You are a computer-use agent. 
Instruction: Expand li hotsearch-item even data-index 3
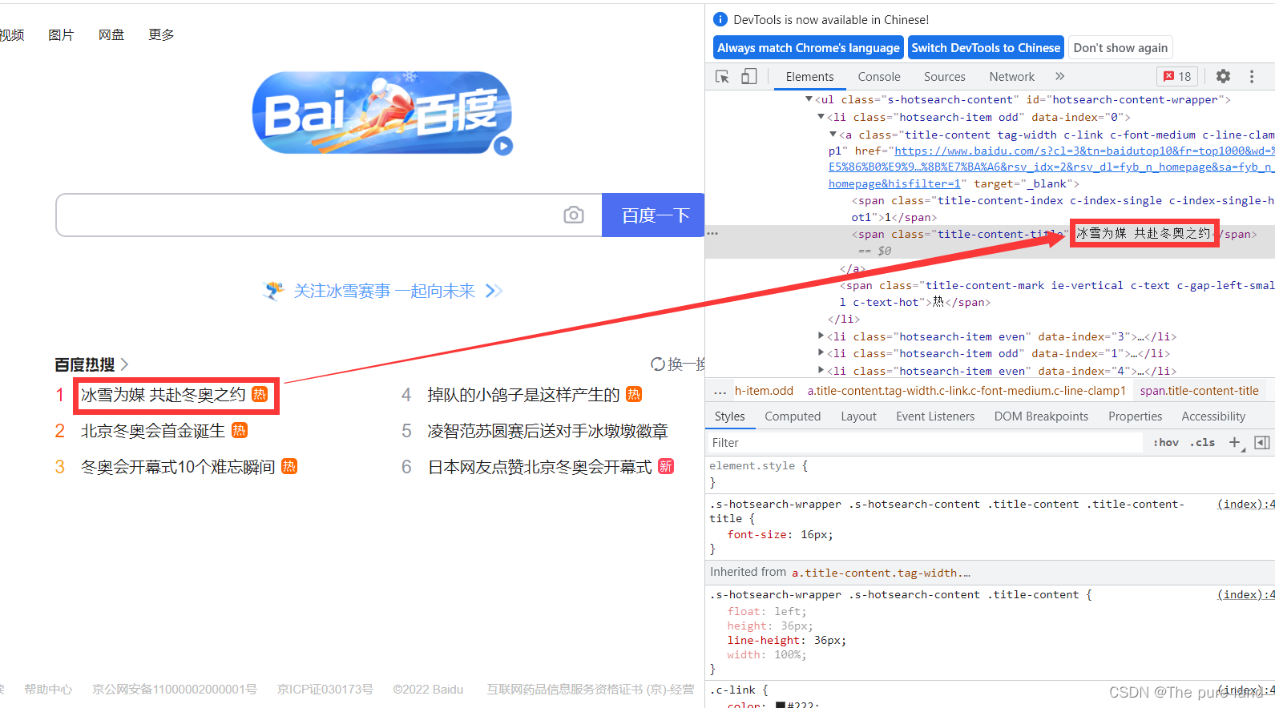pos(821,336)
